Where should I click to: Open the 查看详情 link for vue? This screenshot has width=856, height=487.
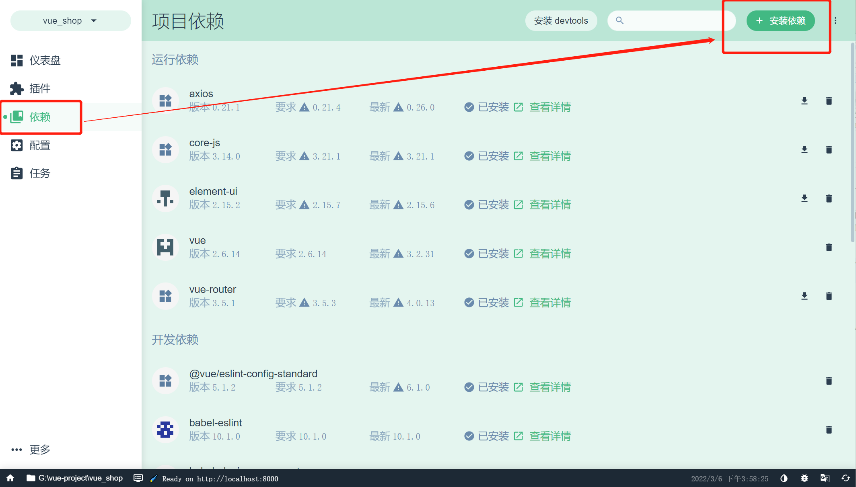coord(550,254)
